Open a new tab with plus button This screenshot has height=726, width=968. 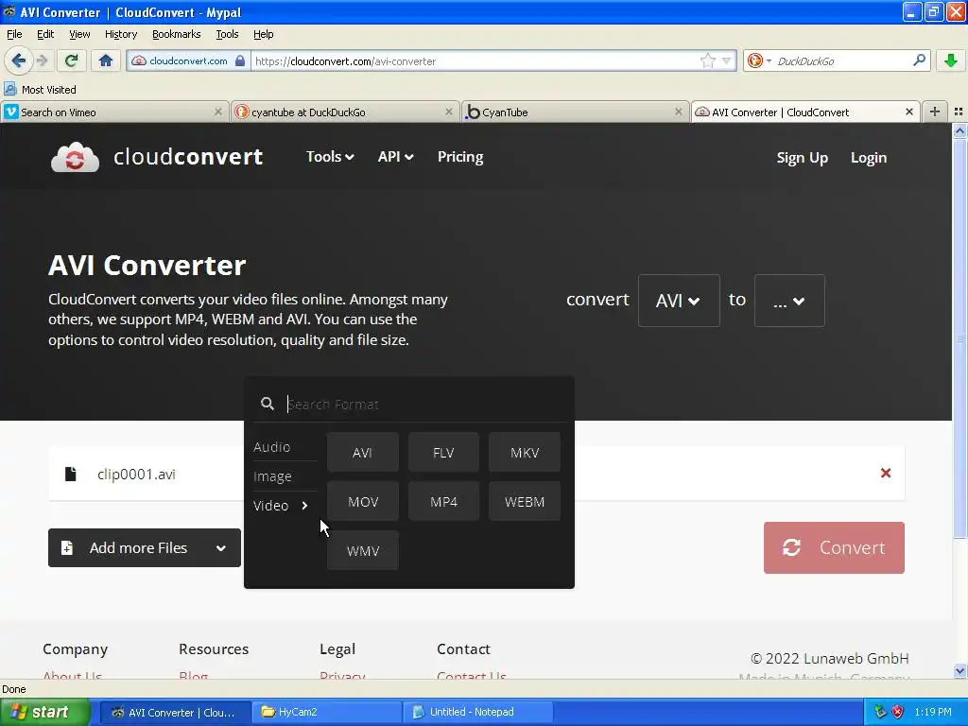click(x=935, y=112)
